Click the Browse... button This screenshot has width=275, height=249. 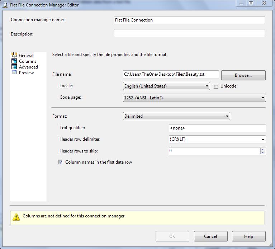(x=243, y=75)
